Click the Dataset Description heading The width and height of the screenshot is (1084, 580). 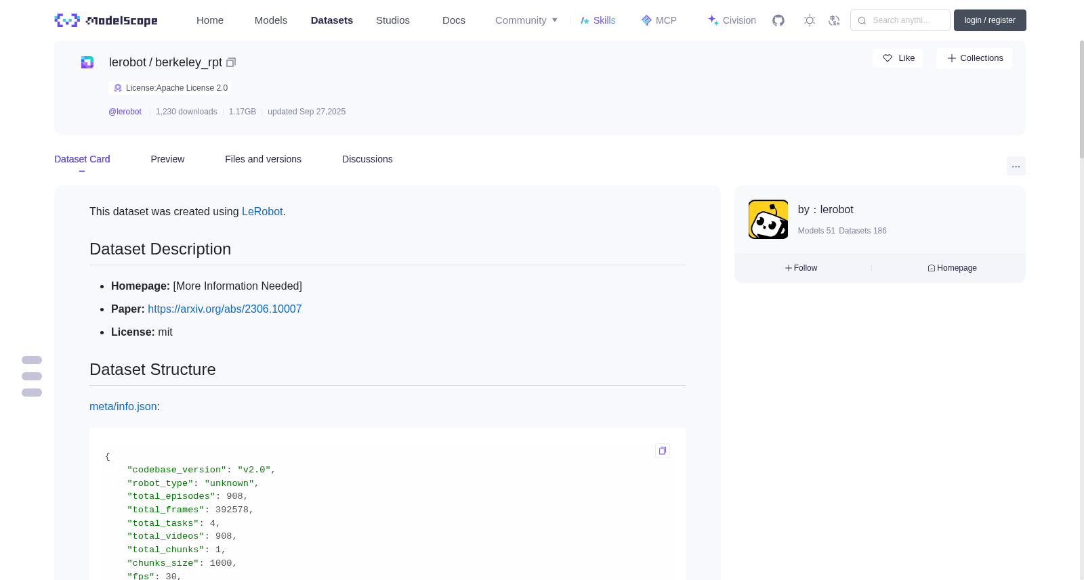tap(160, 249)
